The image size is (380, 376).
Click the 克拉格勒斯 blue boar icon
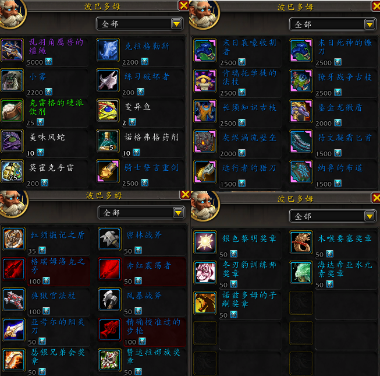[108, 50]
